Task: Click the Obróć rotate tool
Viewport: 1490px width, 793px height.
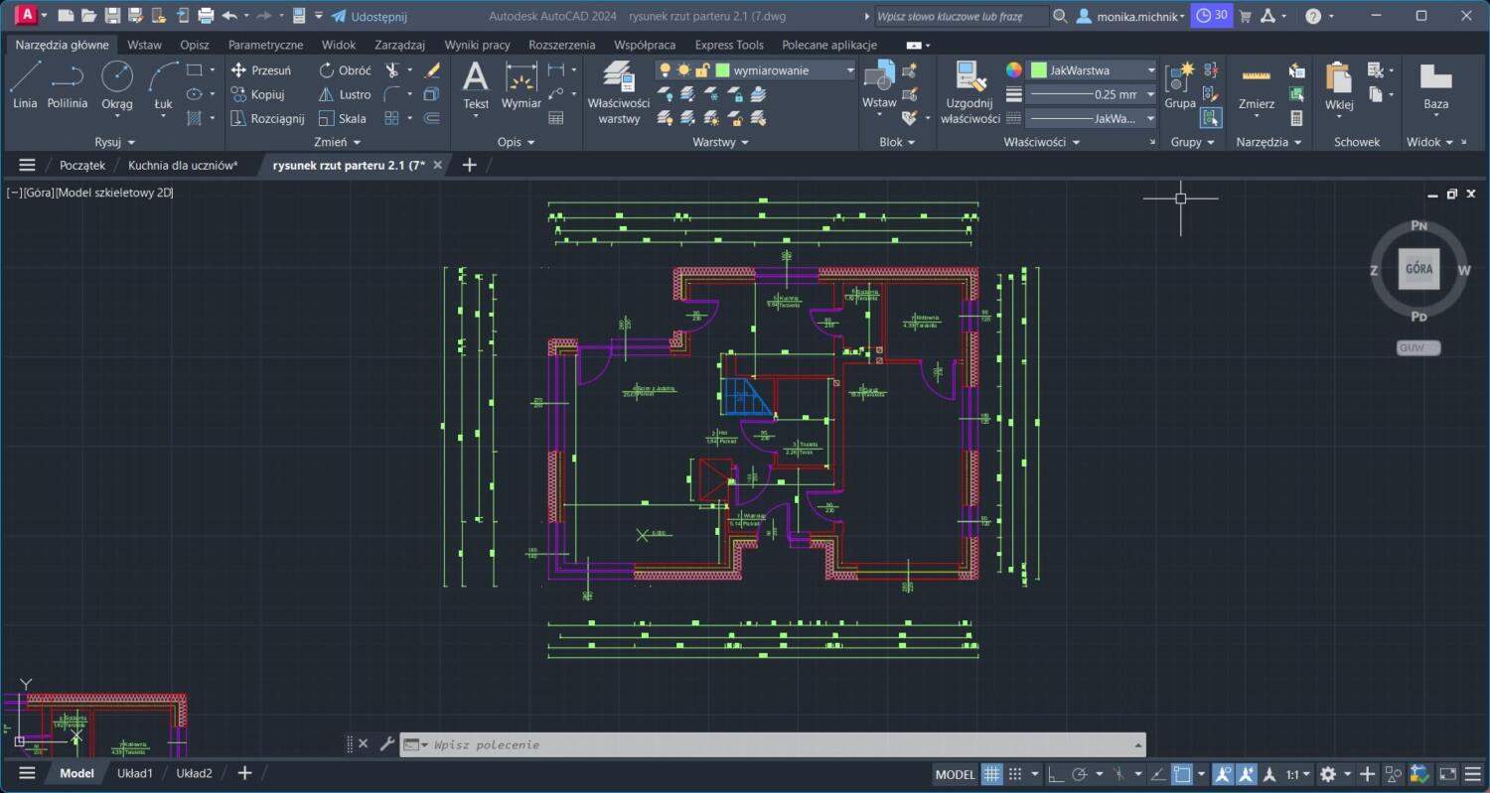Action: click(x=345, y=70)
